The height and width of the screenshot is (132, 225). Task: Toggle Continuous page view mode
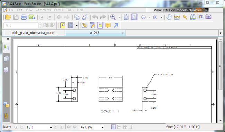point(119,127)
